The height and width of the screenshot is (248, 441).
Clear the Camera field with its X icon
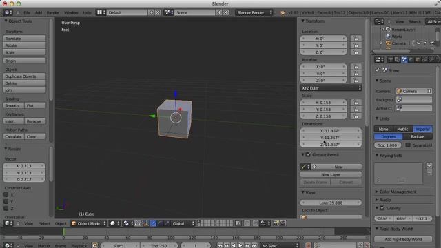[x=429, y=91]
